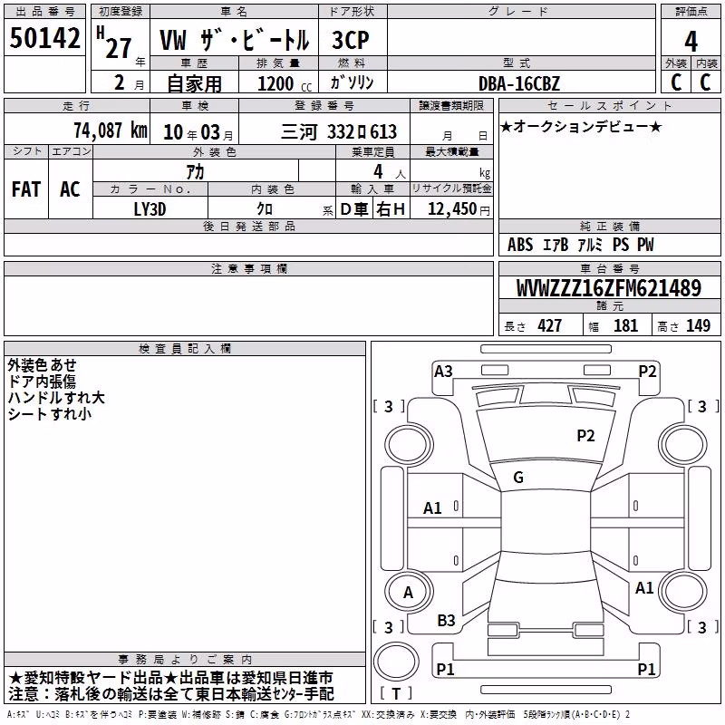Click interior color クロ
The image size is (725, 725).
point(265,209)
